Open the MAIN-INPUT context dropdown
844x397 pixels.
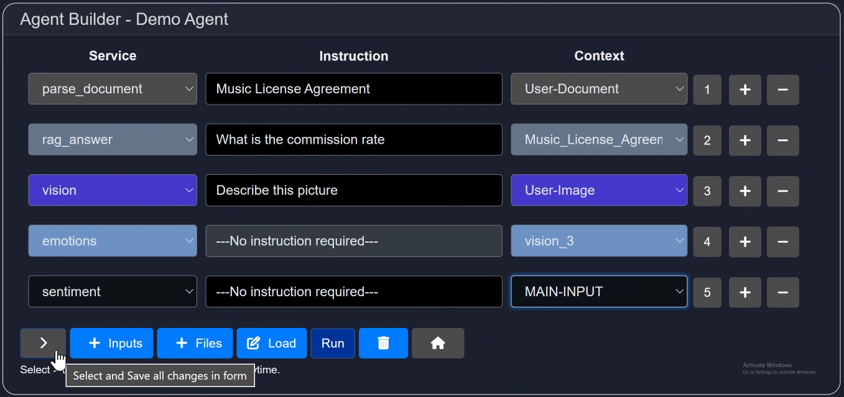tap(599, 292)
